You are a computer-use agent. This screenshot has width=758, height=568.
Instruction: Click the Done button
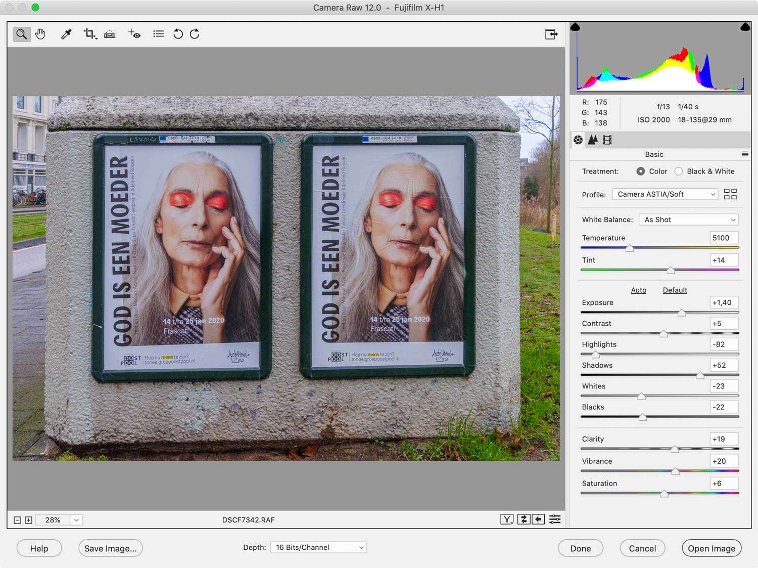(x=581, y=548)
